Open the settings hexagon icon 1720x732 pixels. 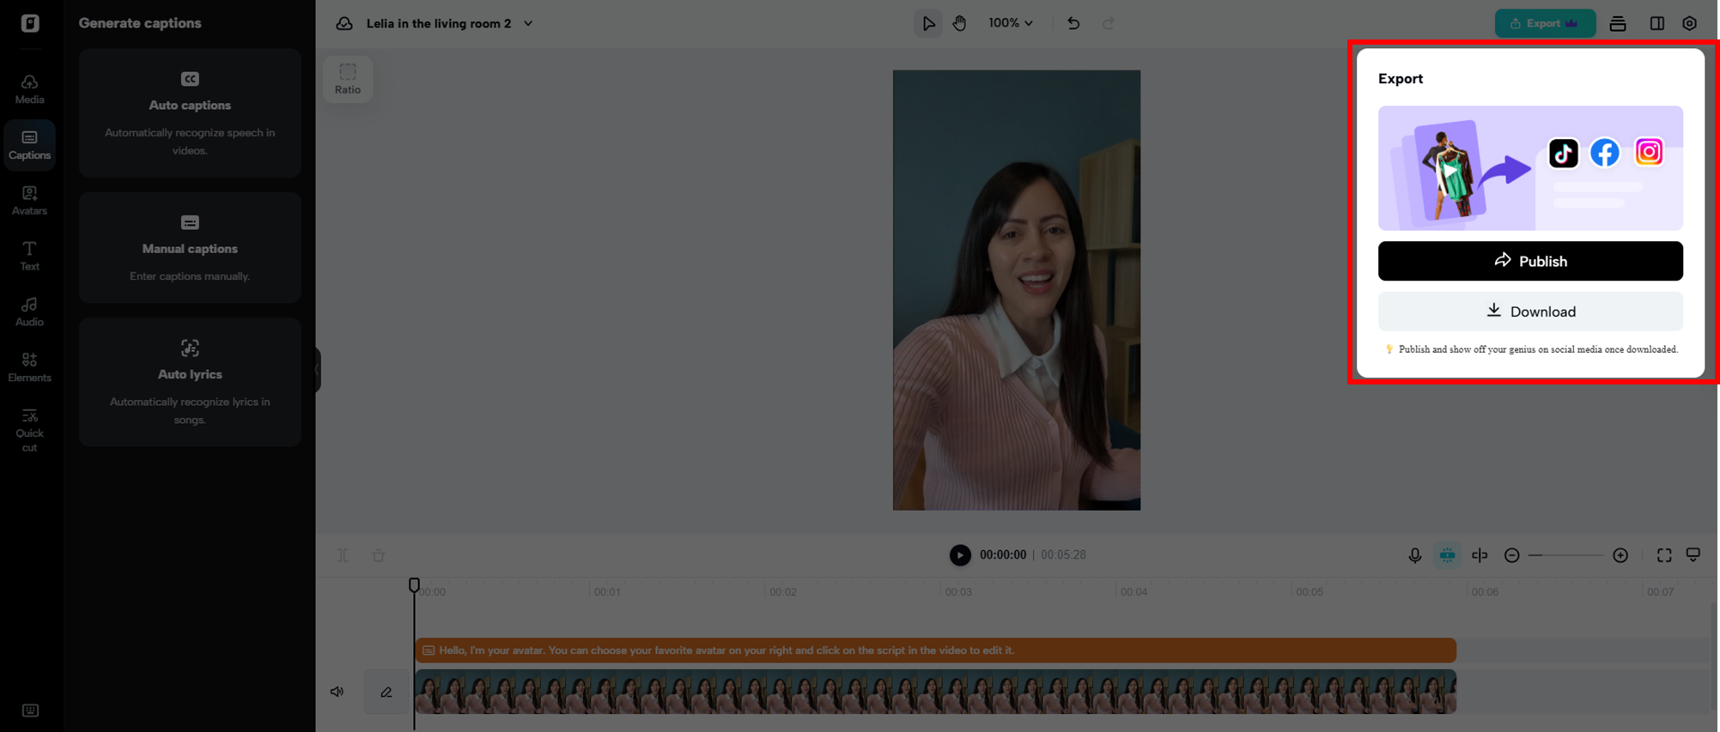pyautogui.click(x=1690, y=24)
